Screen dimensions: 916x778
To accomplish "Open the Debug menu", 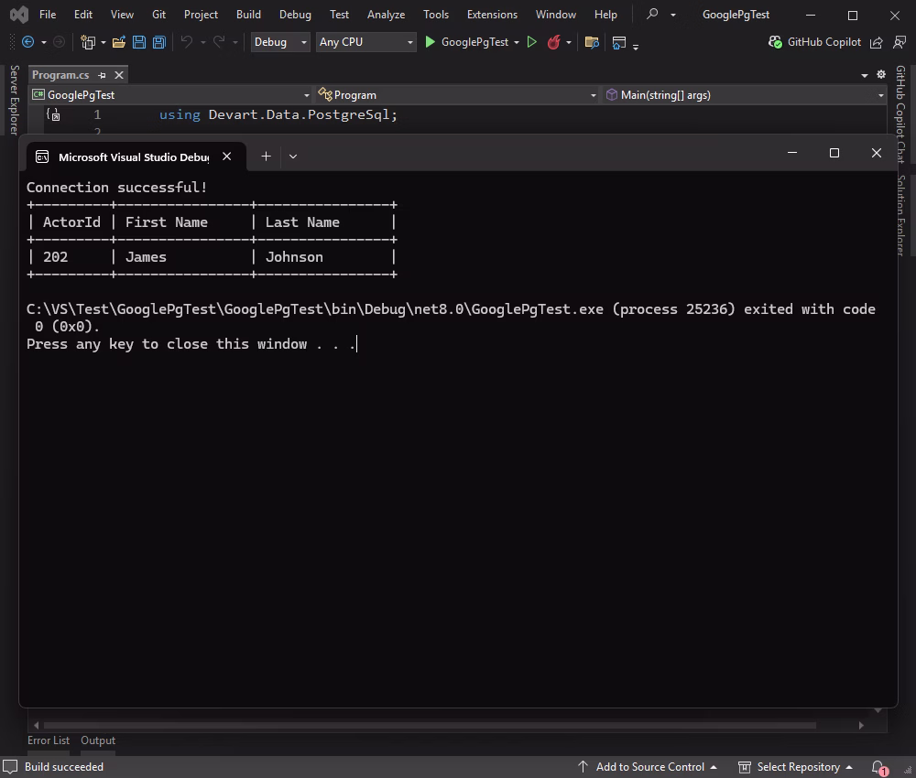I will [295, 14].
